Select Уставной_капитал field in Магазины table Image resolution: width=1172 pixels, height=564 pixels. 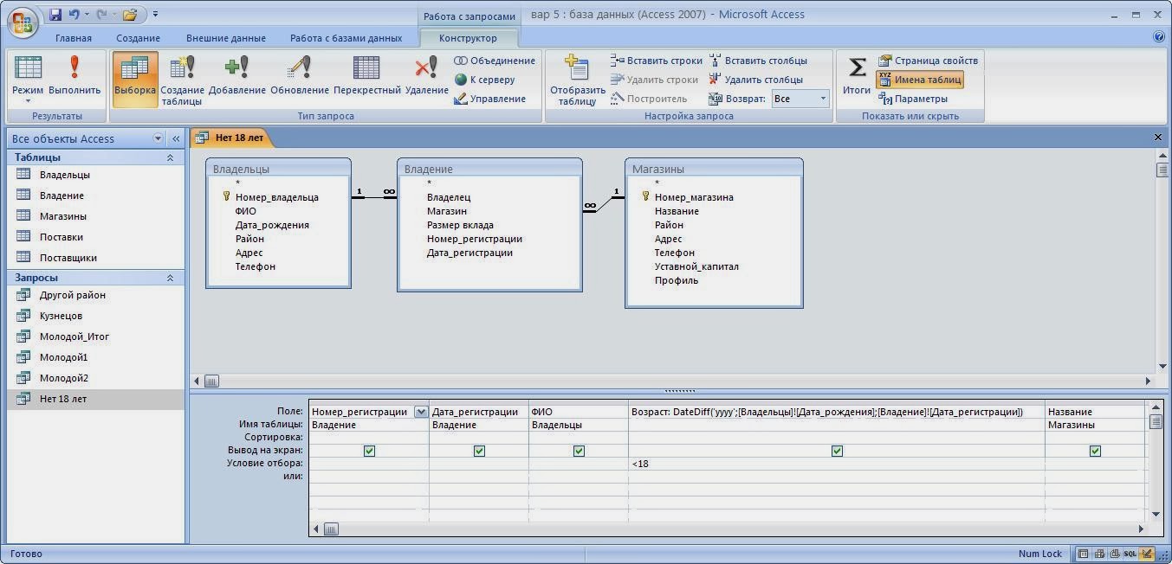(696, 266)
